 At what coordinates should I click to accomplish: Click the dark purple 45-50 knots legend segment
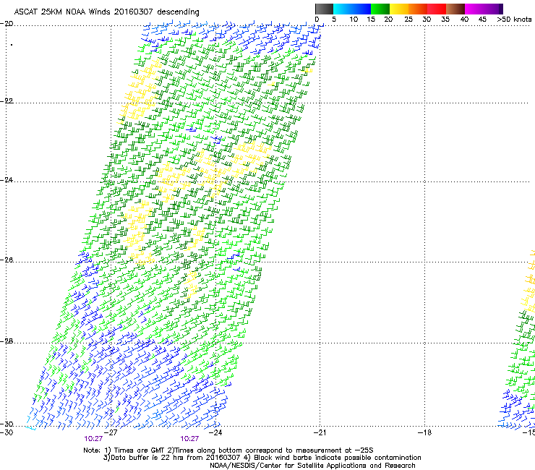493,9
